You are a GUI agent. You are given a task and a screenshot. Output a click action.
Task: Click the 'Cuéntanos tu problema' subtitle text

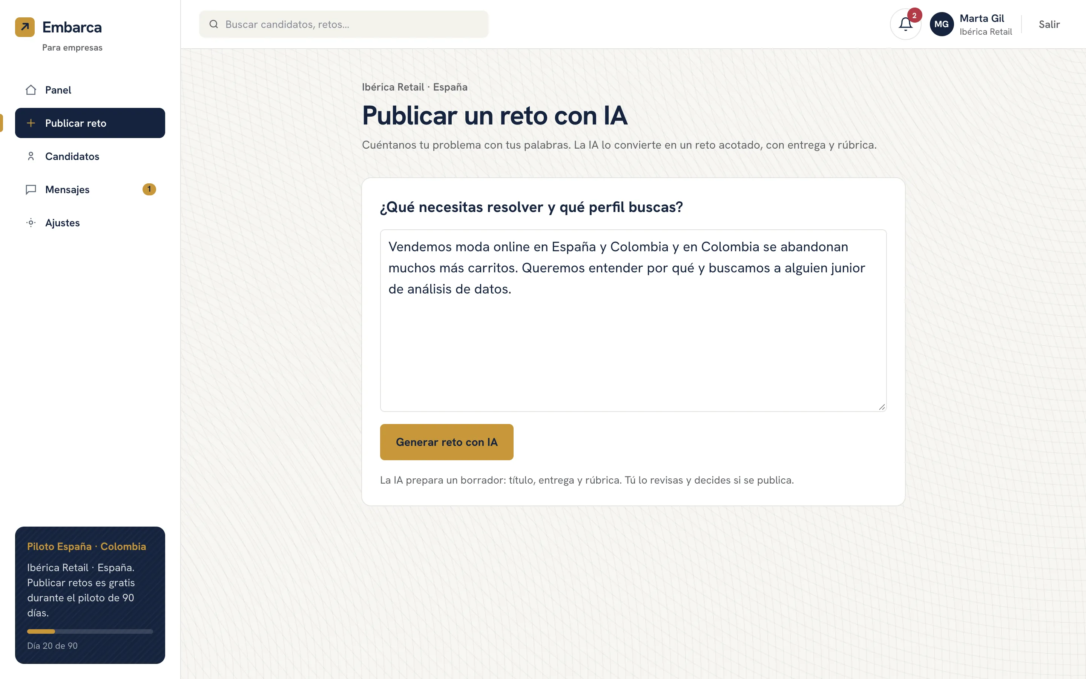point(619,145)
